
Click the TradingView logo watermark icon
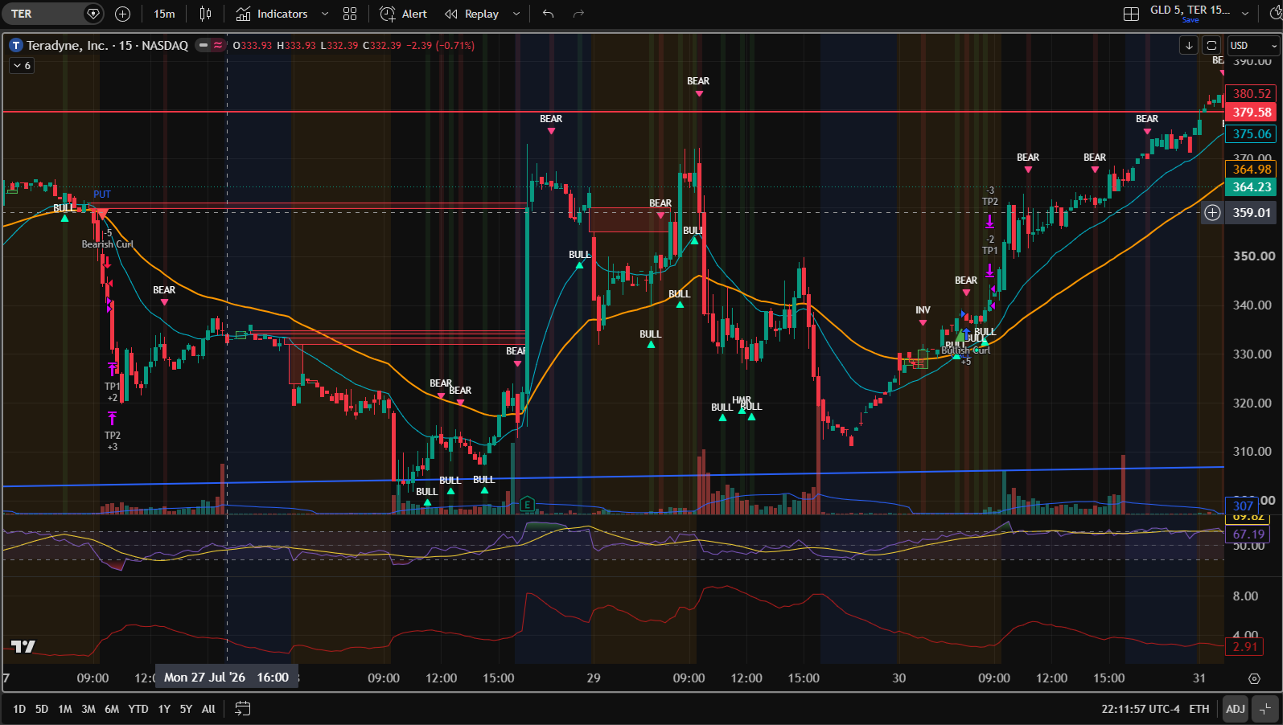pyautogui.click(x=23, y=647)
